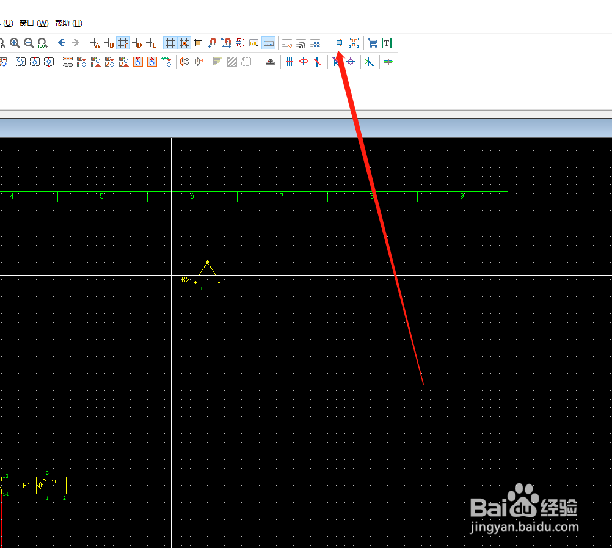612x548 pixels.
Task: Click the red smart connect component icon
Action: click(239, 43)
